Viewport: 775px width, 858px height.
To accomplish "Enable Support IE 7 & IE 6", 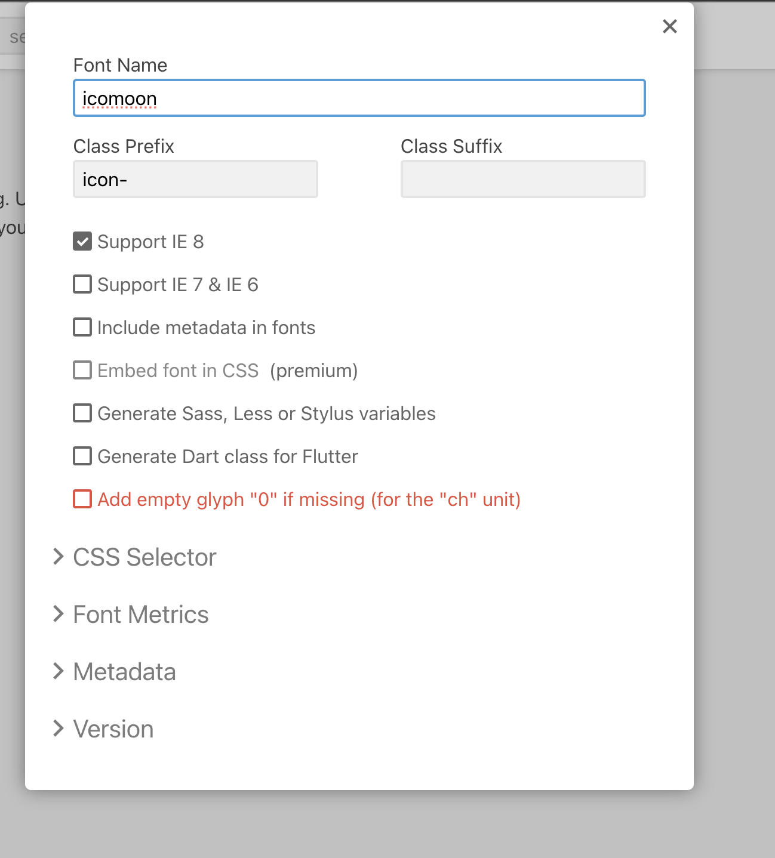I will point(82,285).
